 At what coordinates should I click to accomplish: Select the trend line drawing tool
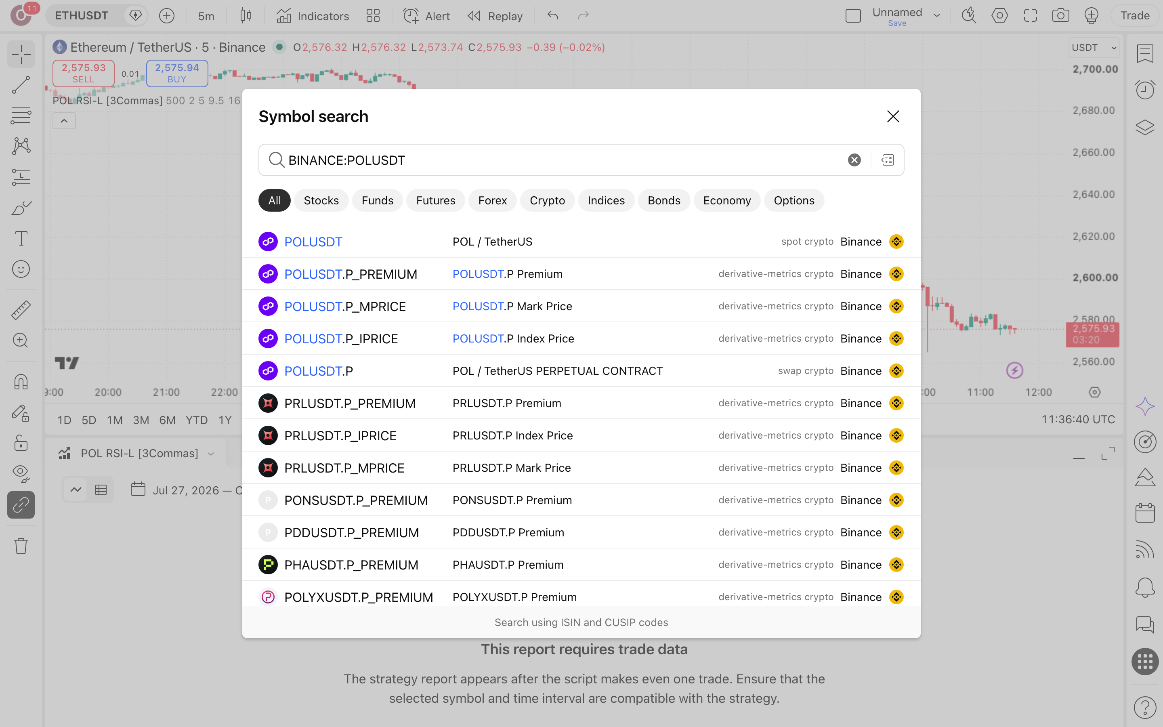21,85
